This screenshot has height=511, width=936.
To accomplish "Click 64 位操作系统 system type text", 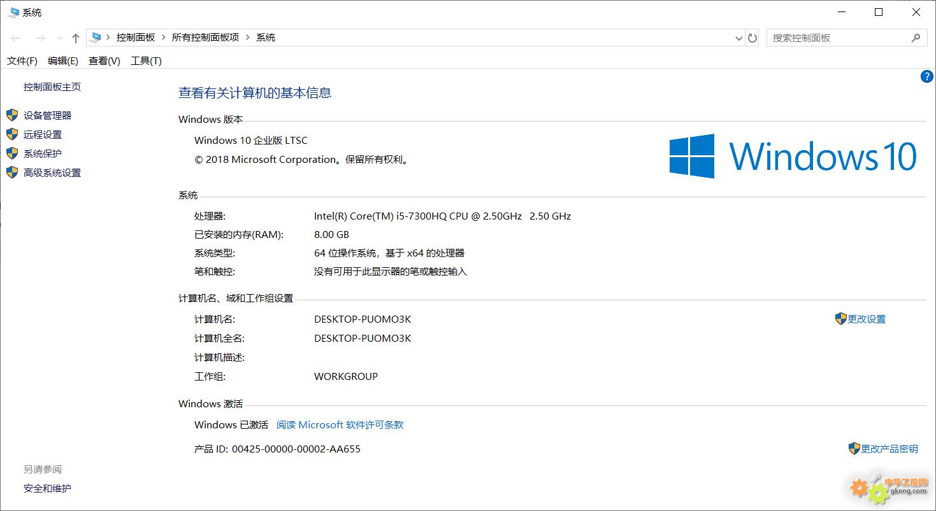I will pos(389,253).
